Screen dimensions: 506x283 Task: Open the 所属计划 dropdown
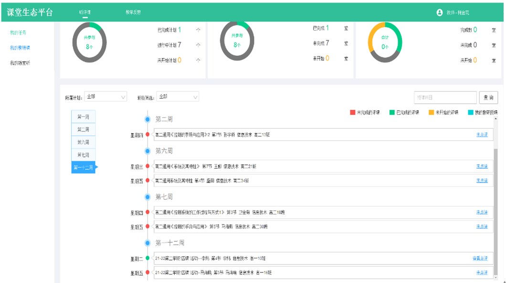[x=105, y=97]
